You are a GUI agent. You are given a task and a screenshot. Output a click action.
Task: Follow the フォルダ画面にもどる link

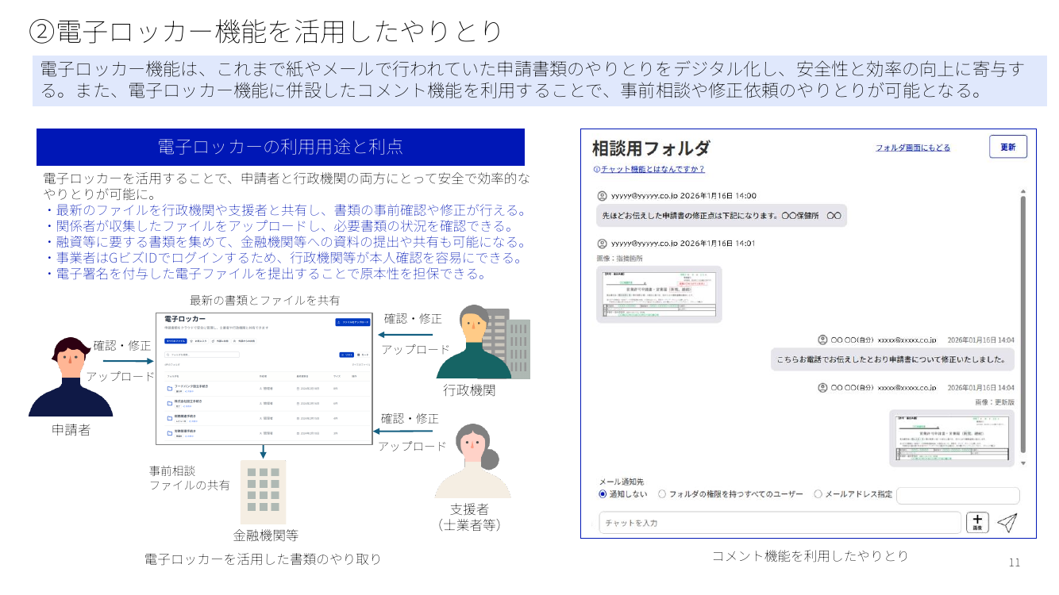[x=913, y=148]
